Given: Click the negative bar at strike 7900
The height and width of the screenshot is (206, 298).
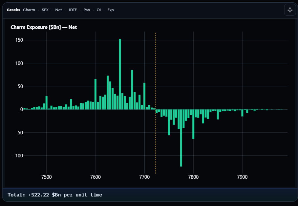Looking at the screenshot, I should click(242, 113).
